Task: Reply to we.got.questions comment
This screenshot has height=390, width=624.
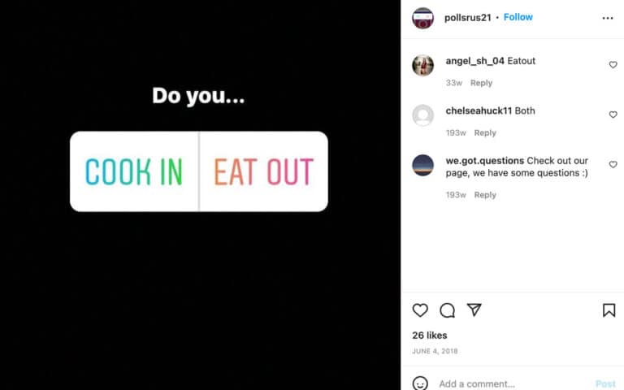Action: (485, 195)
